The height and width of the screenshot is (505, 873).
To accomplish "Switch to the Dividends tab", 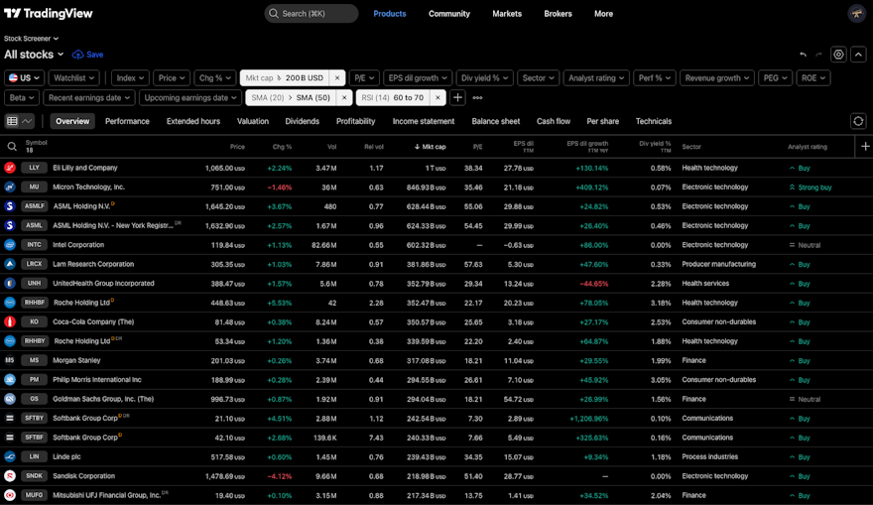I will tap(303, 121).
